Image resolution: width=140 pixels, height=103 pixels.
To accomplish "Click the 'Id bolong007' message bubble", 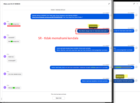I will [x=12, y=61].
